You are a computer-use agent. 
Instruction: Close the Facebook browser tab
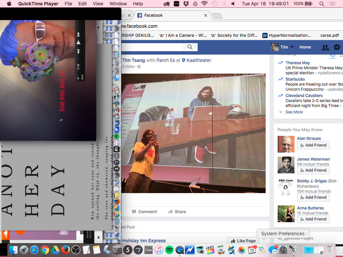(205, 15)
